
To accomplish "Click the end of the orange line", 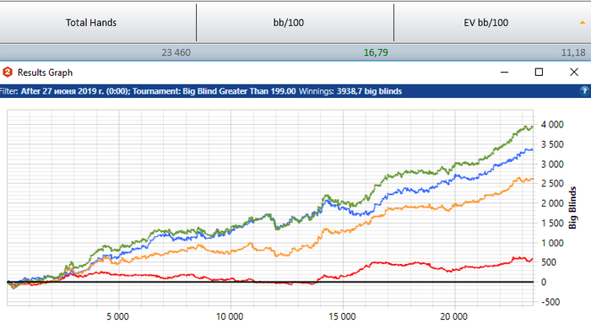I will tap(532, 179).
